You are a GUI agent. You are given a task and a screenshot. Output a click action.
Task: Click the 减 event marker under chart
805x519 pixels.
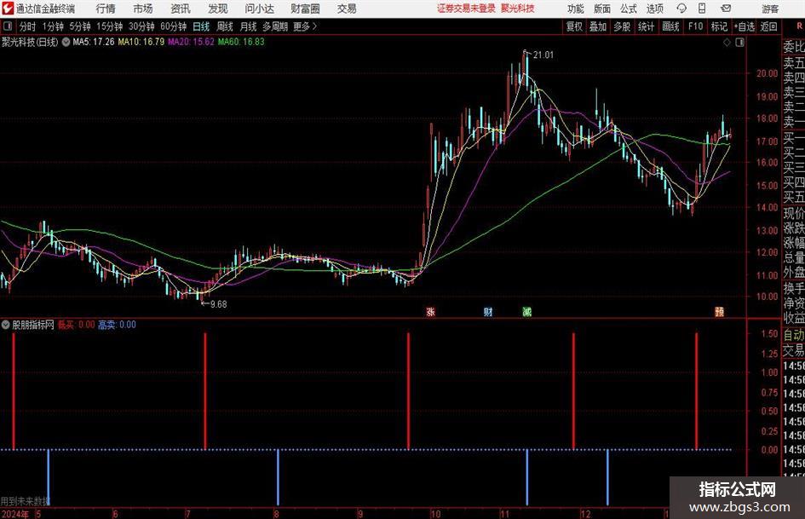point(526,311)
